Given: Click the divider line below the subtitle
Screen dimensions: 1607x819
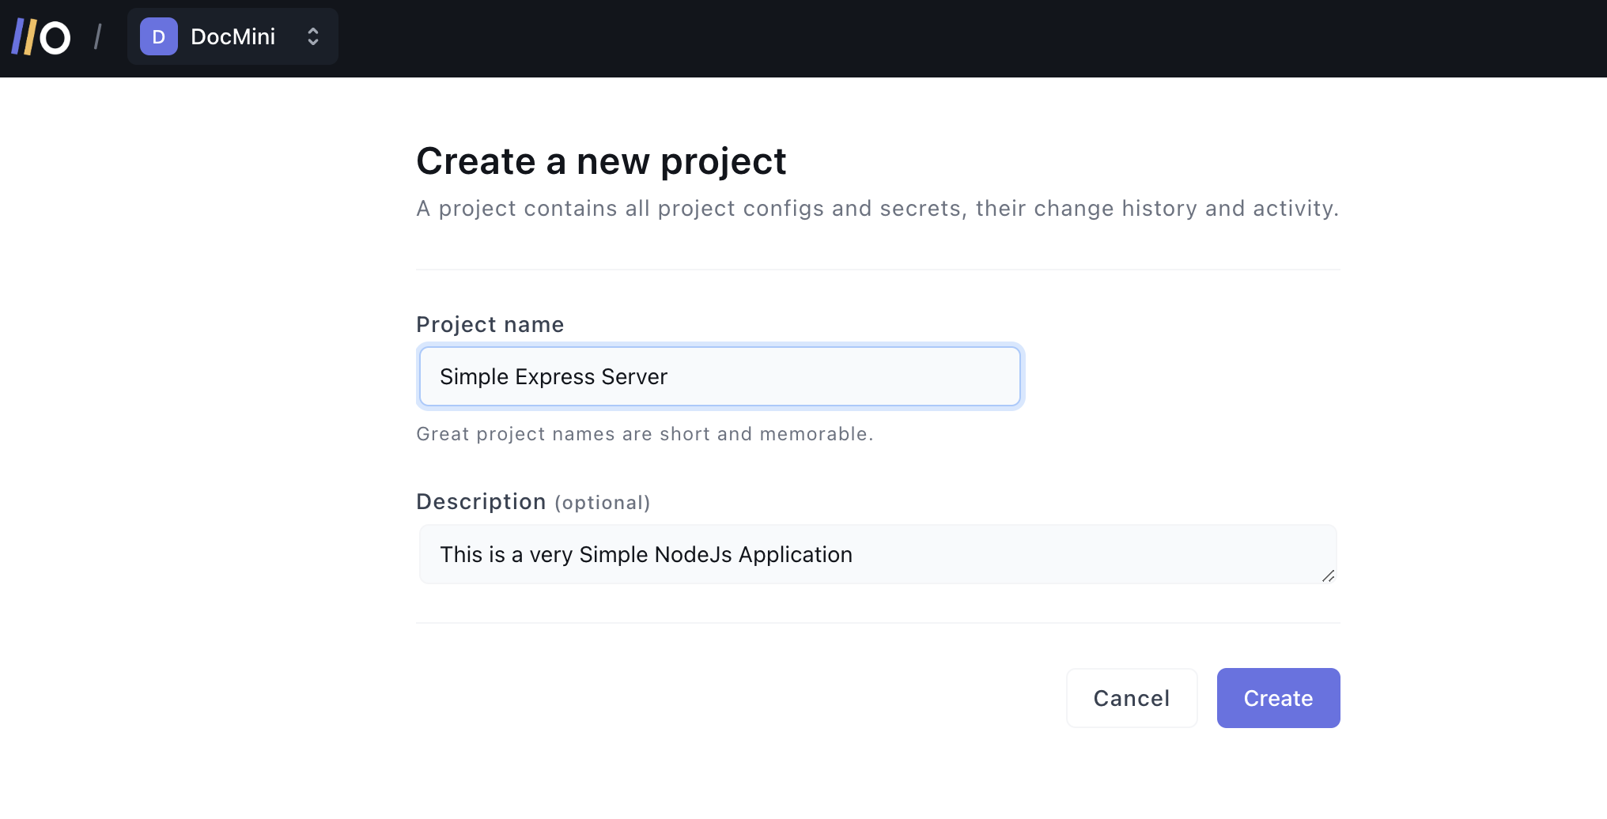Looking at the screenshot, I should (x=878, y=270).
